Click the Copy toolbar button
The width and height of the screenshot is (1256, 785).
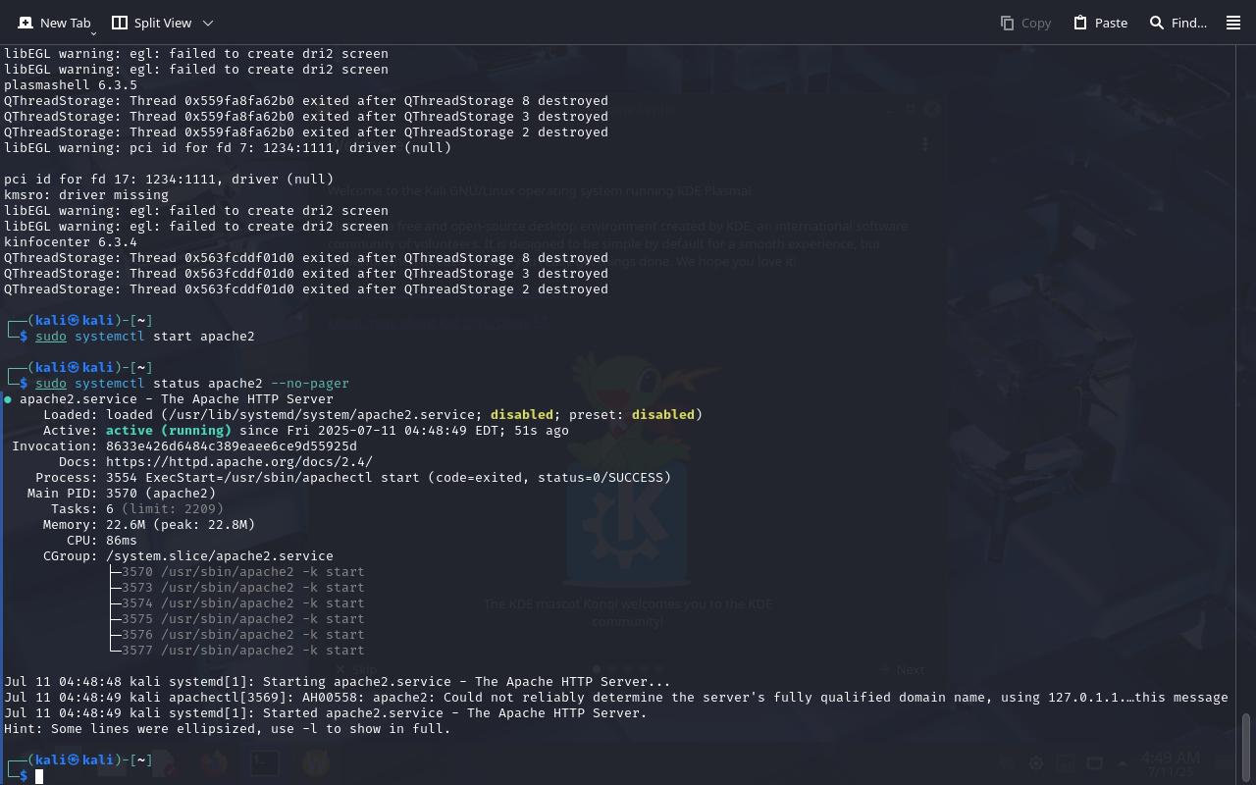coord(1025,23)
